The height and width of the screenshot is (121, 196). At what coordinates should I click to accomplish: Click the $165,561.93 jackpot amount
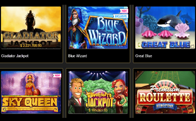pos(98,110)
